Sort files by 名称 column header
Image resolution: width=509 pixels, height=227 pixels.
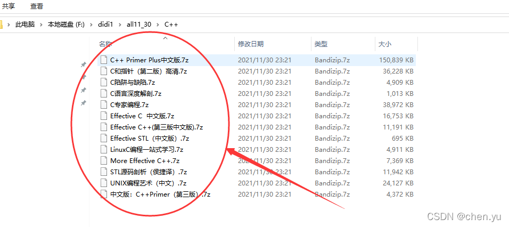[x=105, y=44]
